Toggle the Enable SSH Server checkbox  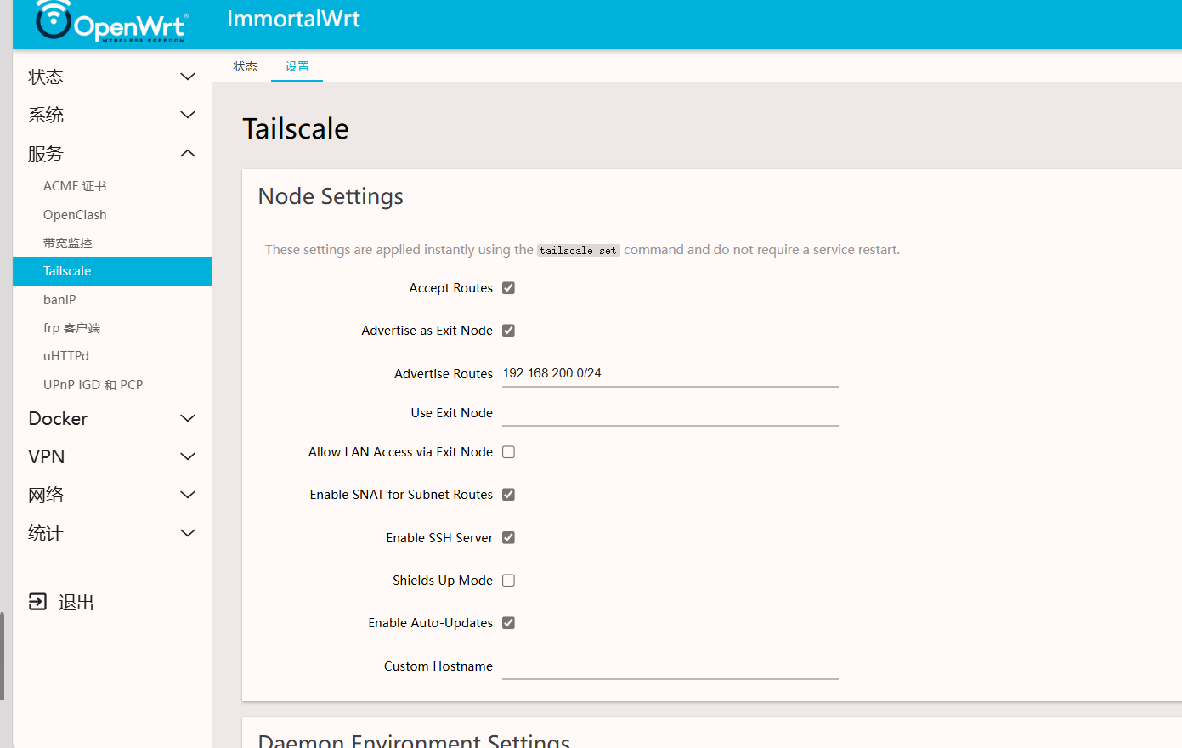[508, 537]
